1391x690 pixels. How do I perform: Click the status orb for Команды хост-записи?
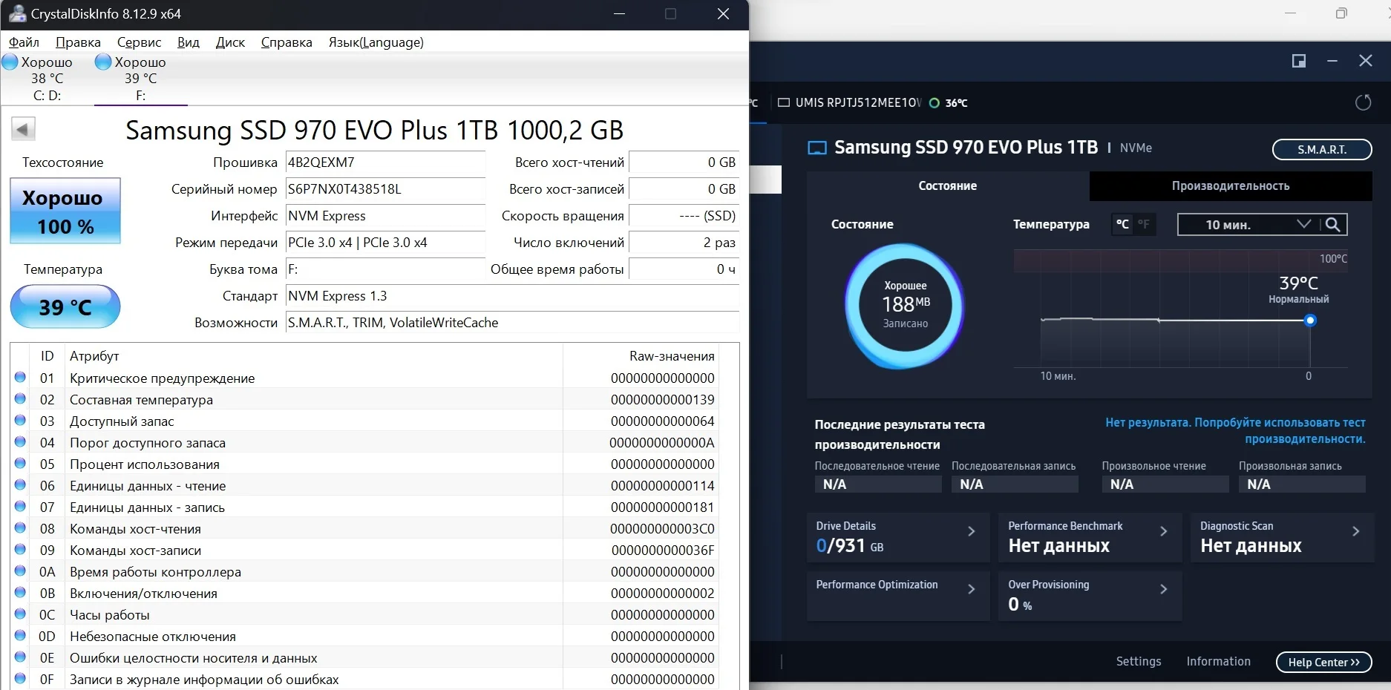(20, 550)
